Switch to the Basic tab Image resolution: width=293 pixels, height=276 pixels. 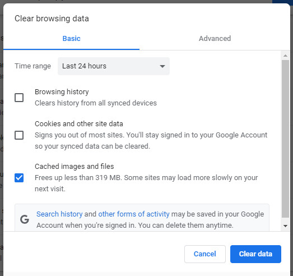pyautogui.click(x=71, y=39)
